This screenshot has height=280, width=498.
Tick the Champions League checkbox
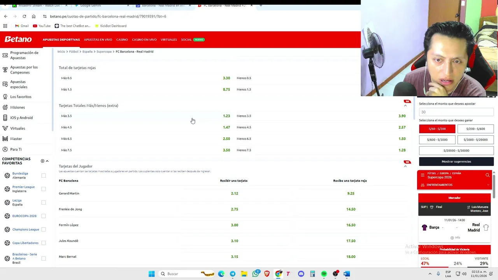[44, 229]
